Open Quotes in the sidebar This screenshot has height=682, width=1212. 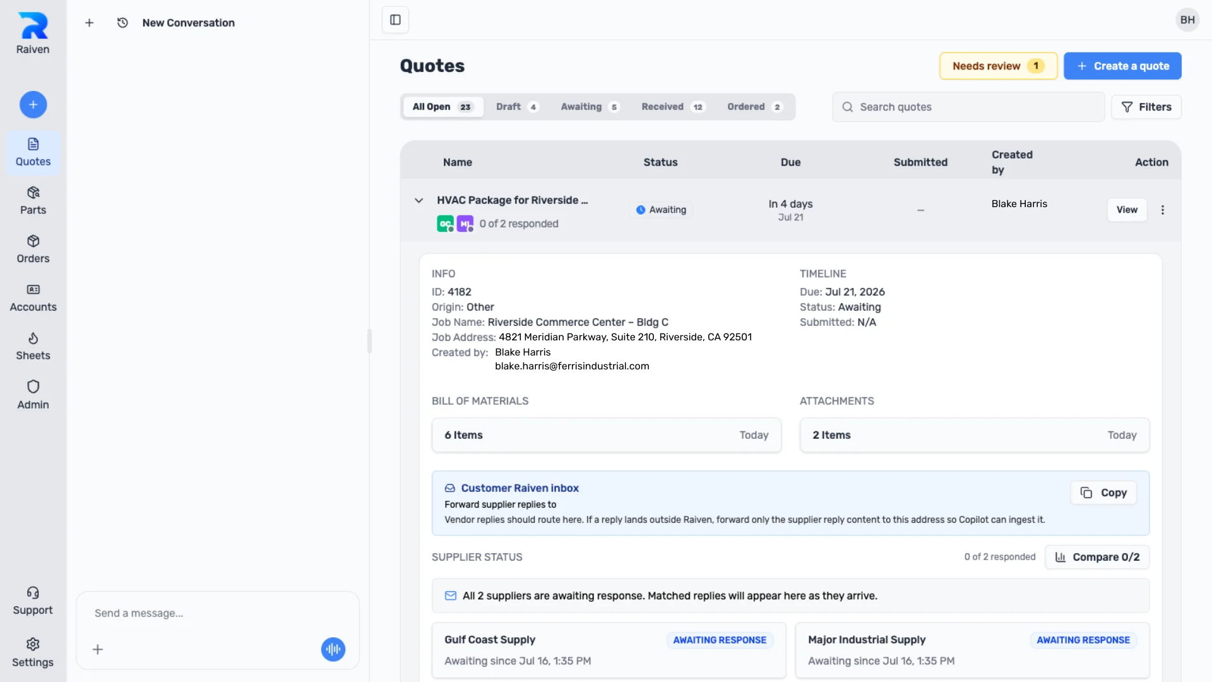33,152
